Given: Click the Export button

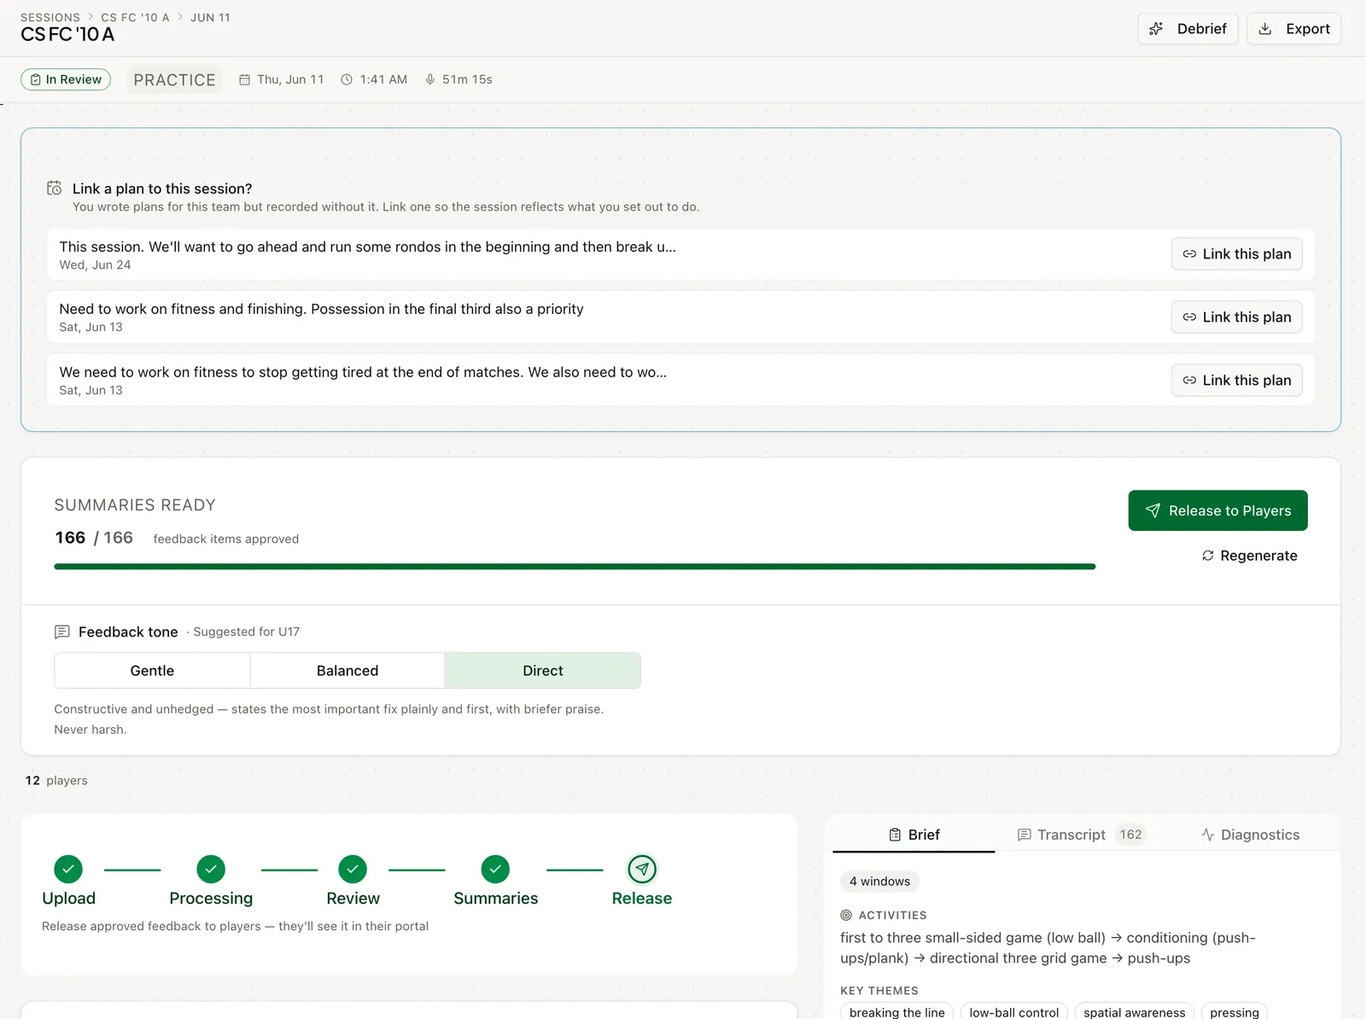Looking at the screenshot, I should tap(1294, 29).
